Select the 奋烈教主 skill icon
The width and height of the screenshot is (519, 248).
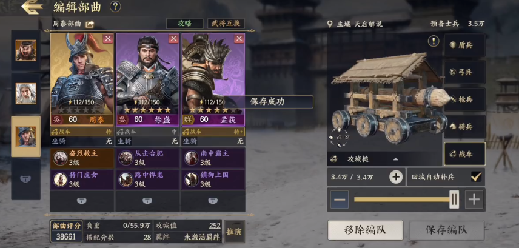tap(60, 158)
